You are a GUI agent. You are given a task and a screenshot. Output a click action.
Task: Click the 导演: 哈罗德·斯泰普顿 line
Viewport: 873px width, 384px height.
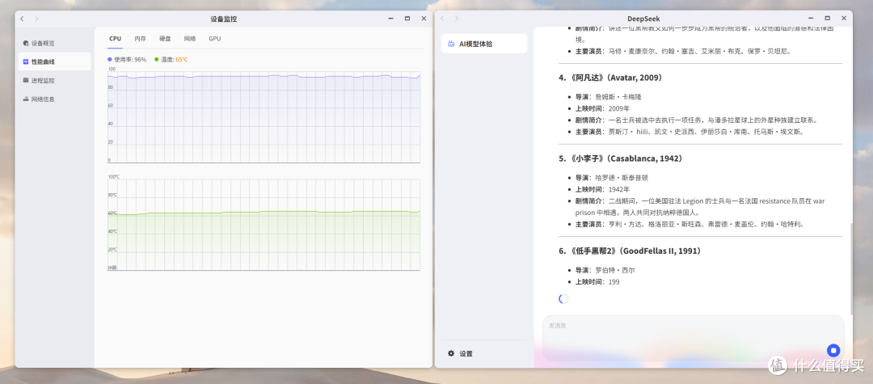[611, 178]
